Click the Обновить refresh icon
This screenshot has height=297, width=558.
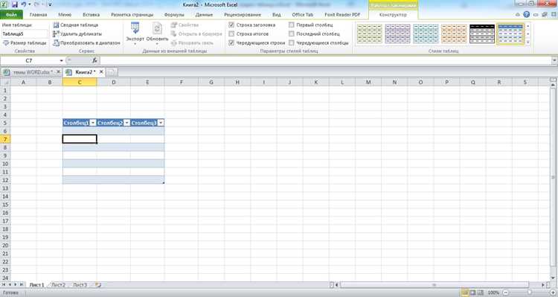pos(157,28)
